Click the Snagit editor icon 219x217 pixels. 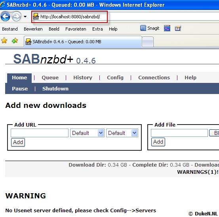[178, 28]
